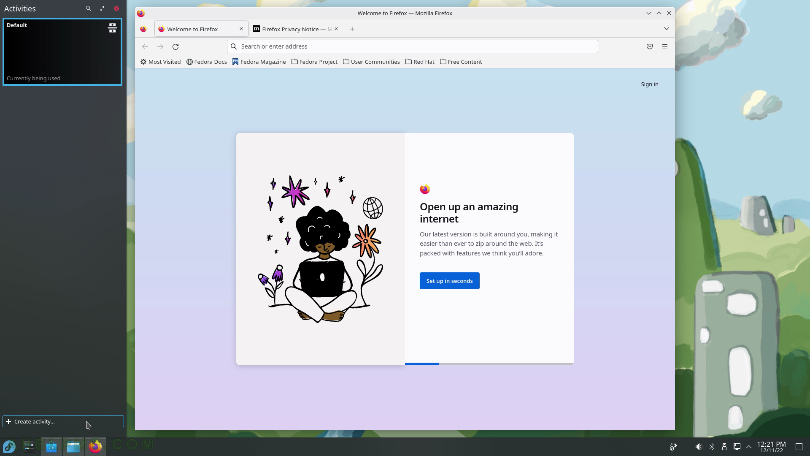This screenshot has height=456, width=810.
Task: Open the Most Visited bookmarks folder
Action: click(x=161, y=62)
